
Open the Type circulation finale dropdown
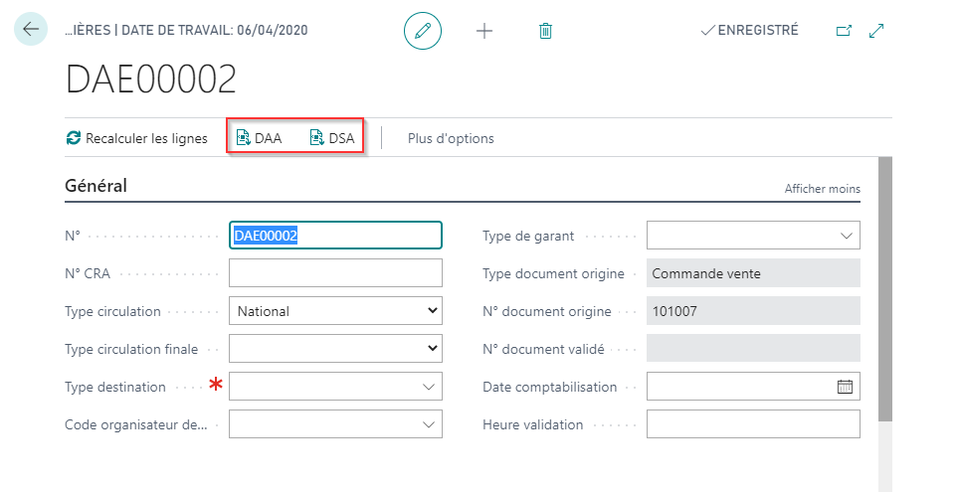click(335, 348)
